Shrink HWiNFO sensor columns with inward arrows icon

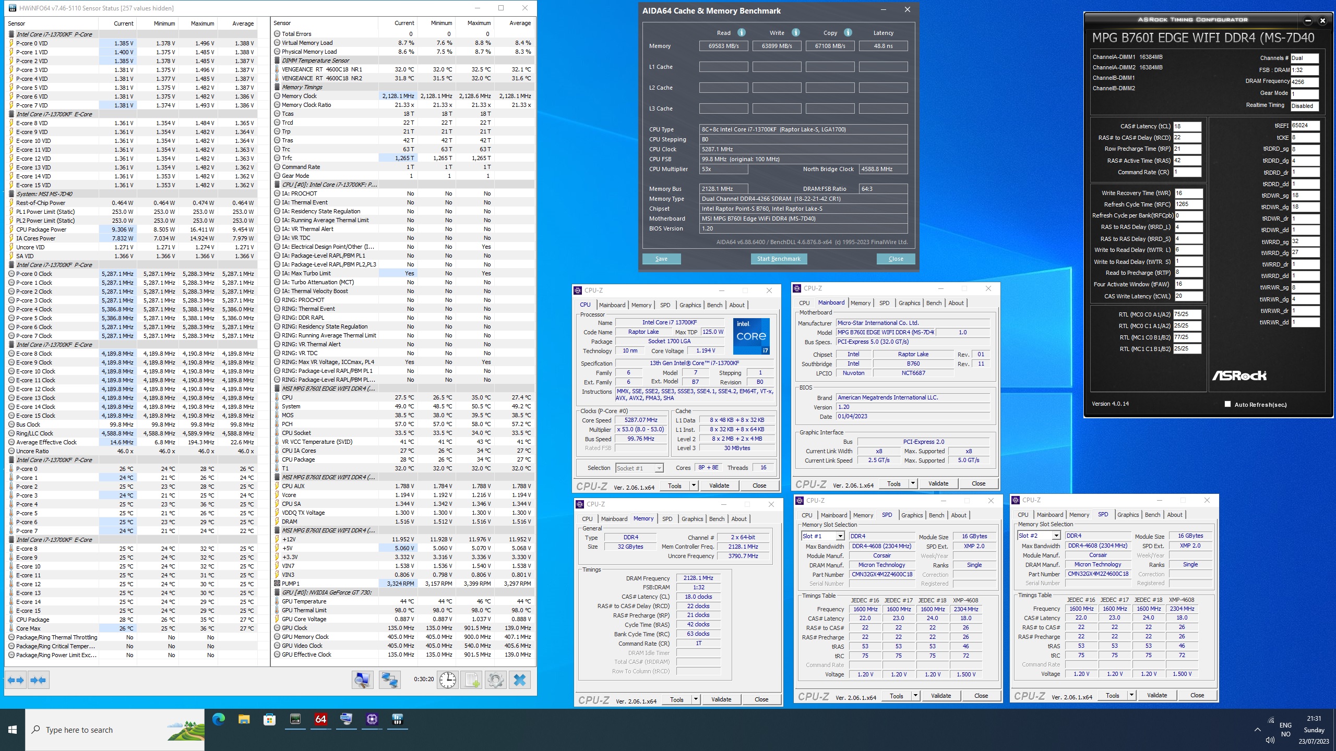(x=38, y=680)
